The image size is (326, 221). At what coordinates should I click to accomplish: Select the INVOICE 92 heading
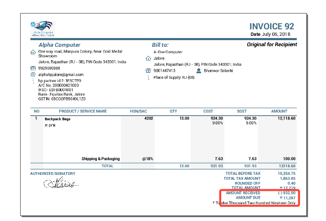272,26
